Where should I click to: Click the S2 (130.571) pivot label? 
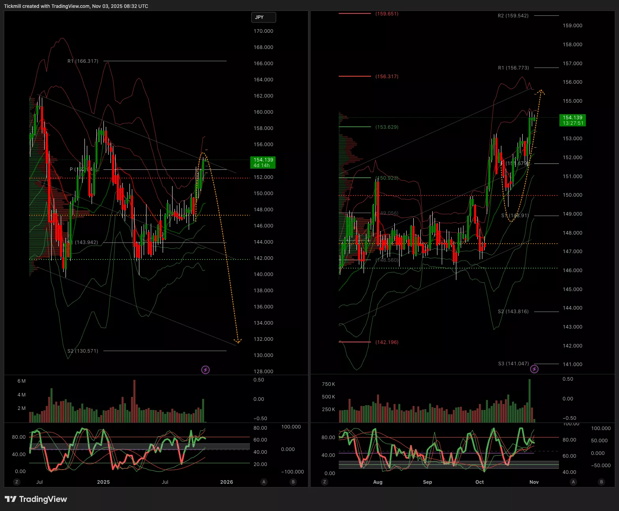click(x=83, y=351)
